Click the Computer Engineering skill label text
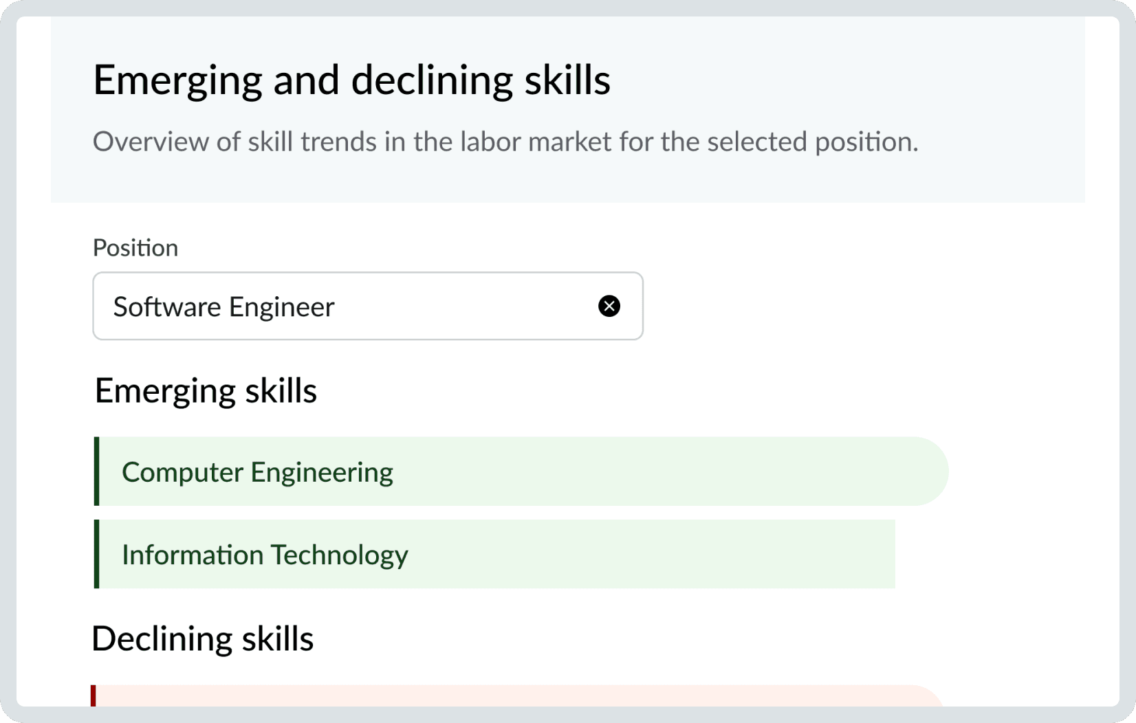Image resolution: width=1136 pixels, height=723 pixels. coord(257,471)
